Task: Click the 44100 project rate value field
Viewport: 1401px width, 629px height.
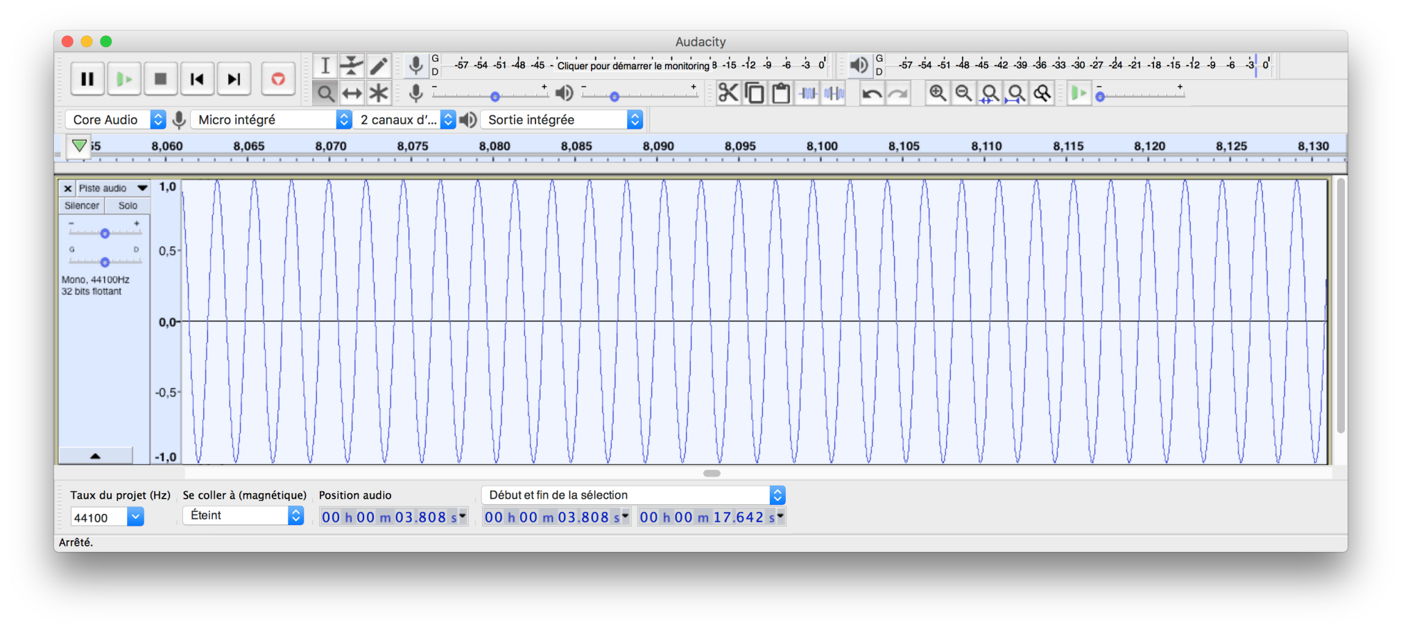Action: click(x=98, y=517)
